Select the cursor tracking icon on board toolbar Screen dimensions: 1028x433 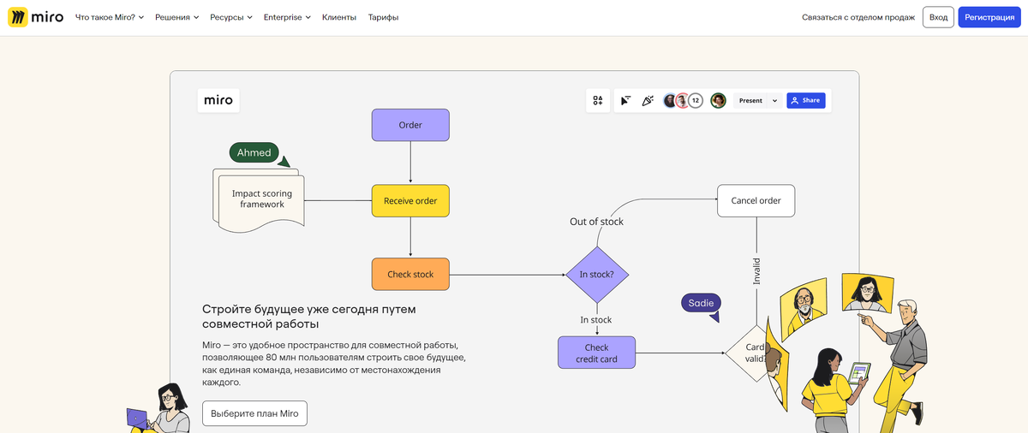[x=626, y=100]
